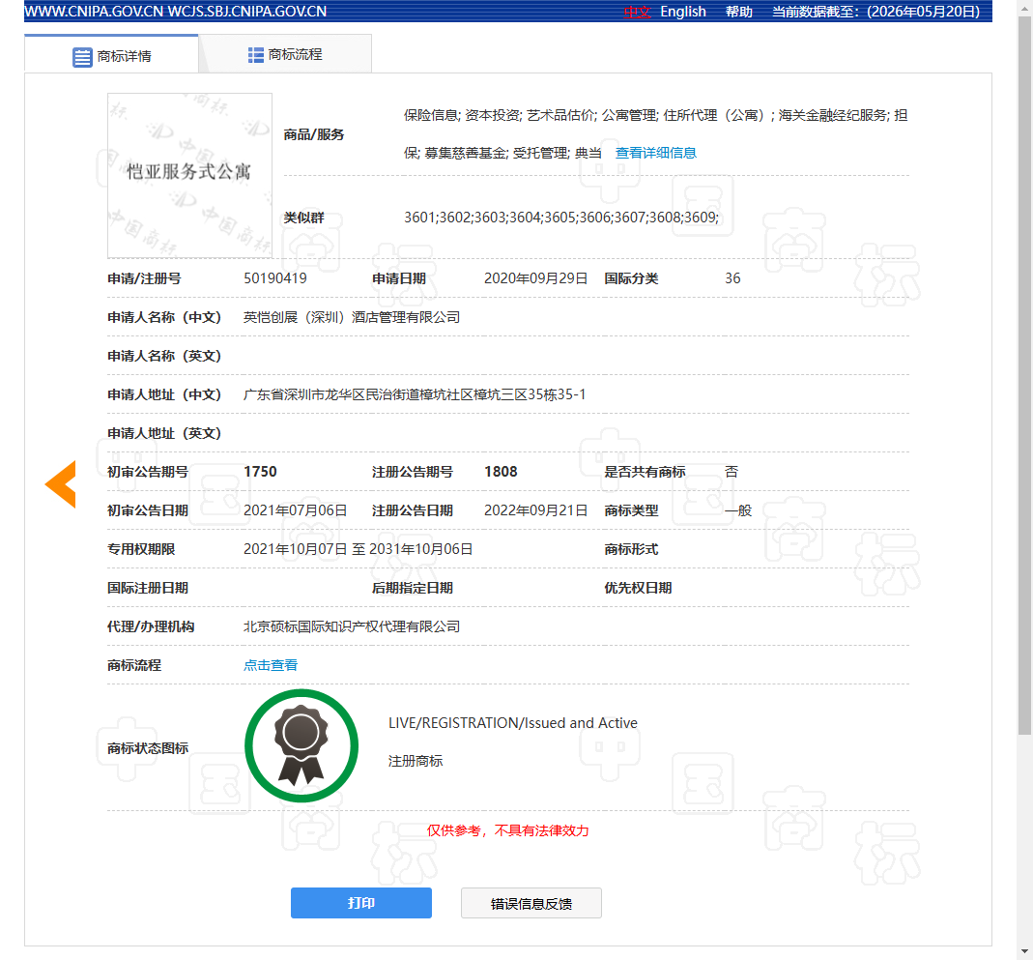Screen dimensions: 1033x960
Task: Switch to the 商标流程 tab
Action: [x=285, y=54]
